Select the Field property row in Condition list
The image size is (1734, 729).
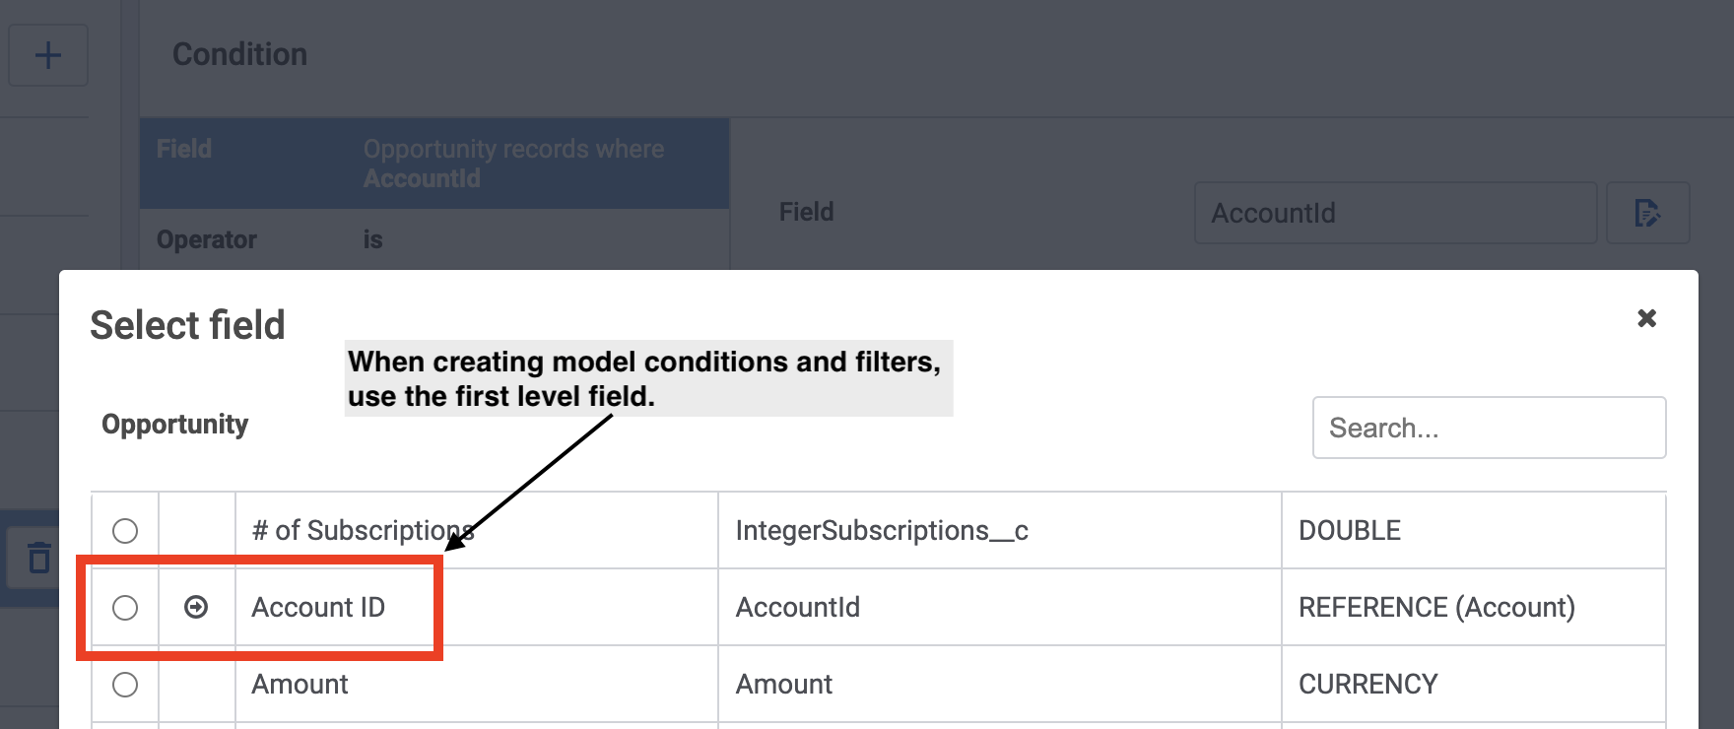[x=433, y=164]
